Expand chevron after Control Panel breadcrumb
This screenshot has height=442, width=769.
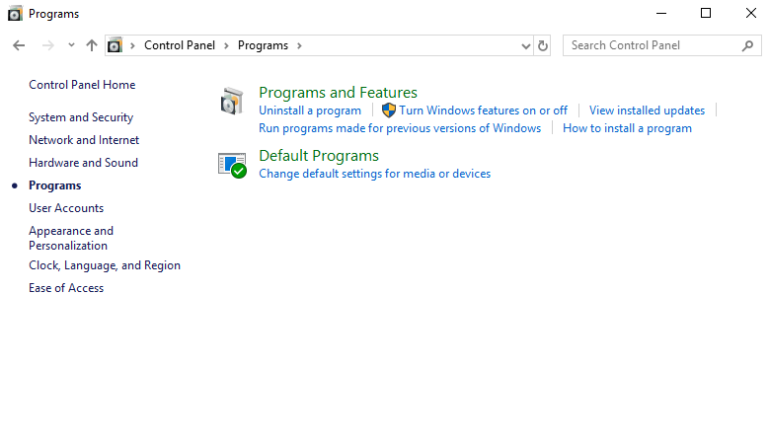click(x=226, y=45)
